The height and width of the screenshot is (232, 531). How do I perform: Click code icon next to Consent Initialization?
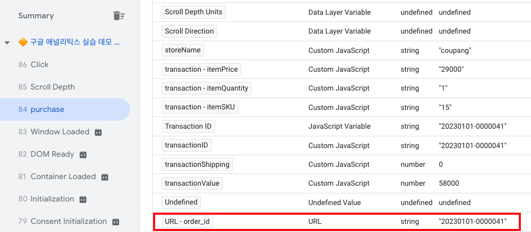[x=115, y=221]
